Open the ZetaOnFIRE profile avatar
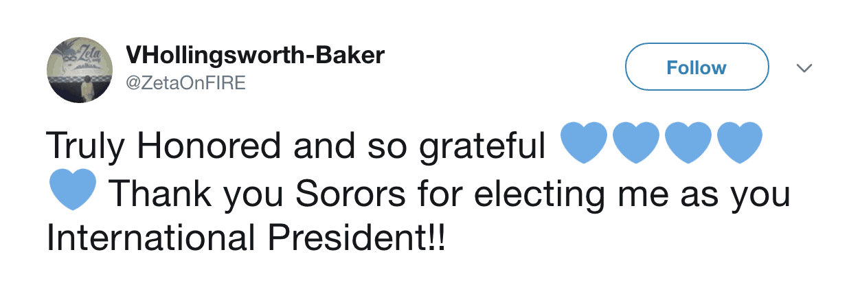 click(x=79, y=68)
